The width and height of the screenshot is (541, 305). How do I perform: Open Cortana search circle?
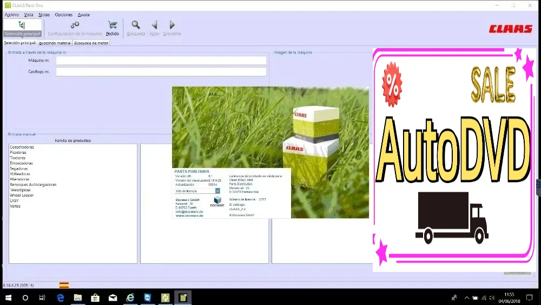point(25,297)
